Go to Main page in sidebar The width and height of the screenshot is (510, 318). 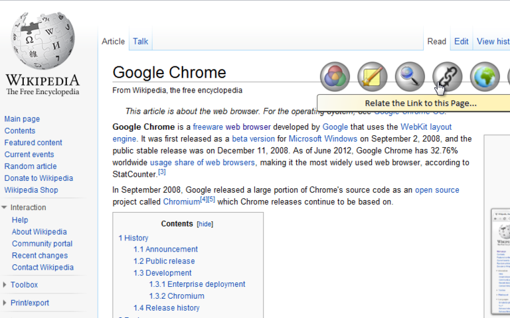click(x=22, y=119)
